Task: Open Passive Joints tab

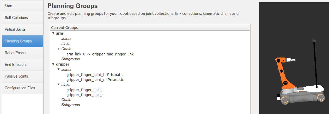Action: tap(23, 76)
